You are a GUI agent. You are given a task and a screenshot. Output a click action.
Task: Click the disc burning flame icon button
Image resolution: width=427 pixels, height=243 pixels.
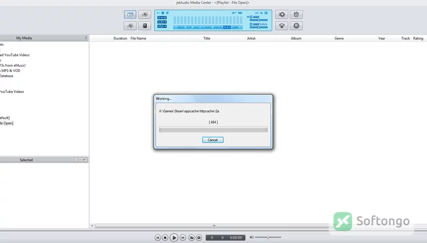click(296, 14)
